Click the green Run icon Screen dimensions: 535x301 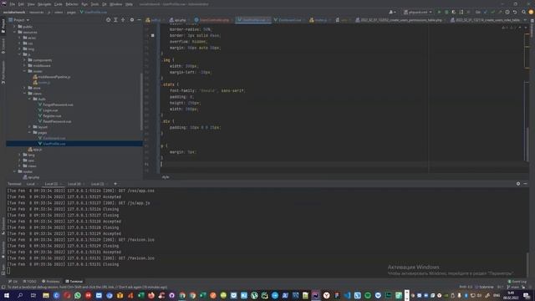coord(439,12)
